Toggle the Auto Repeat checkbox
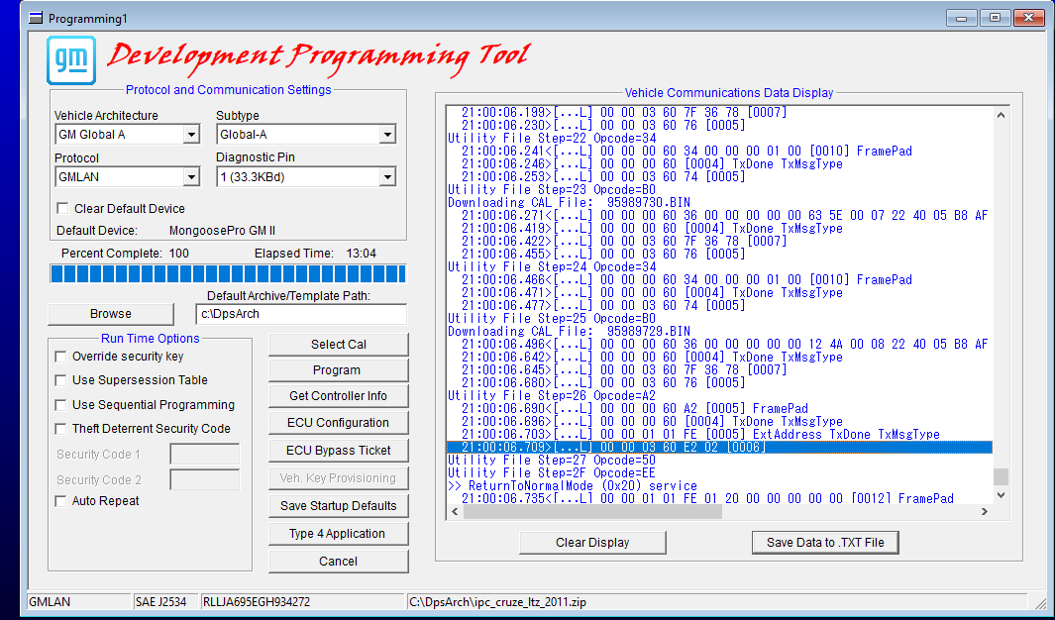1055x620 pixels. click(x=60, y=501)
